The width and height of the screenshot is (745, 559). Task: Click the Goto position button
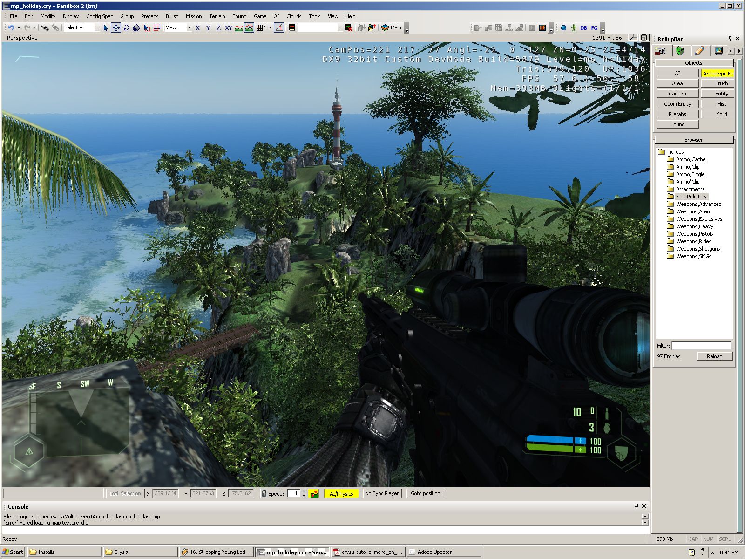tap(426, 493)
